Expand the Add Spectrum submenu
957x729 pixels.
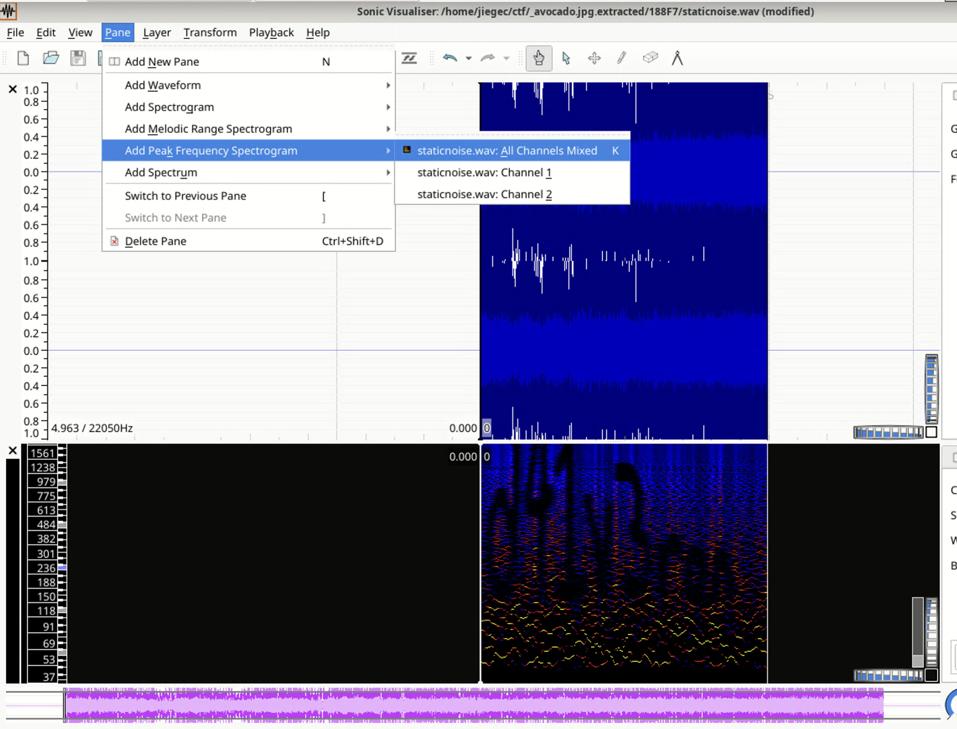249,172
